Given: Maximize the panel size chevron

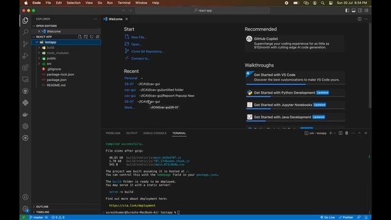Looking at the screenshot, I should [x=359, y=133].
